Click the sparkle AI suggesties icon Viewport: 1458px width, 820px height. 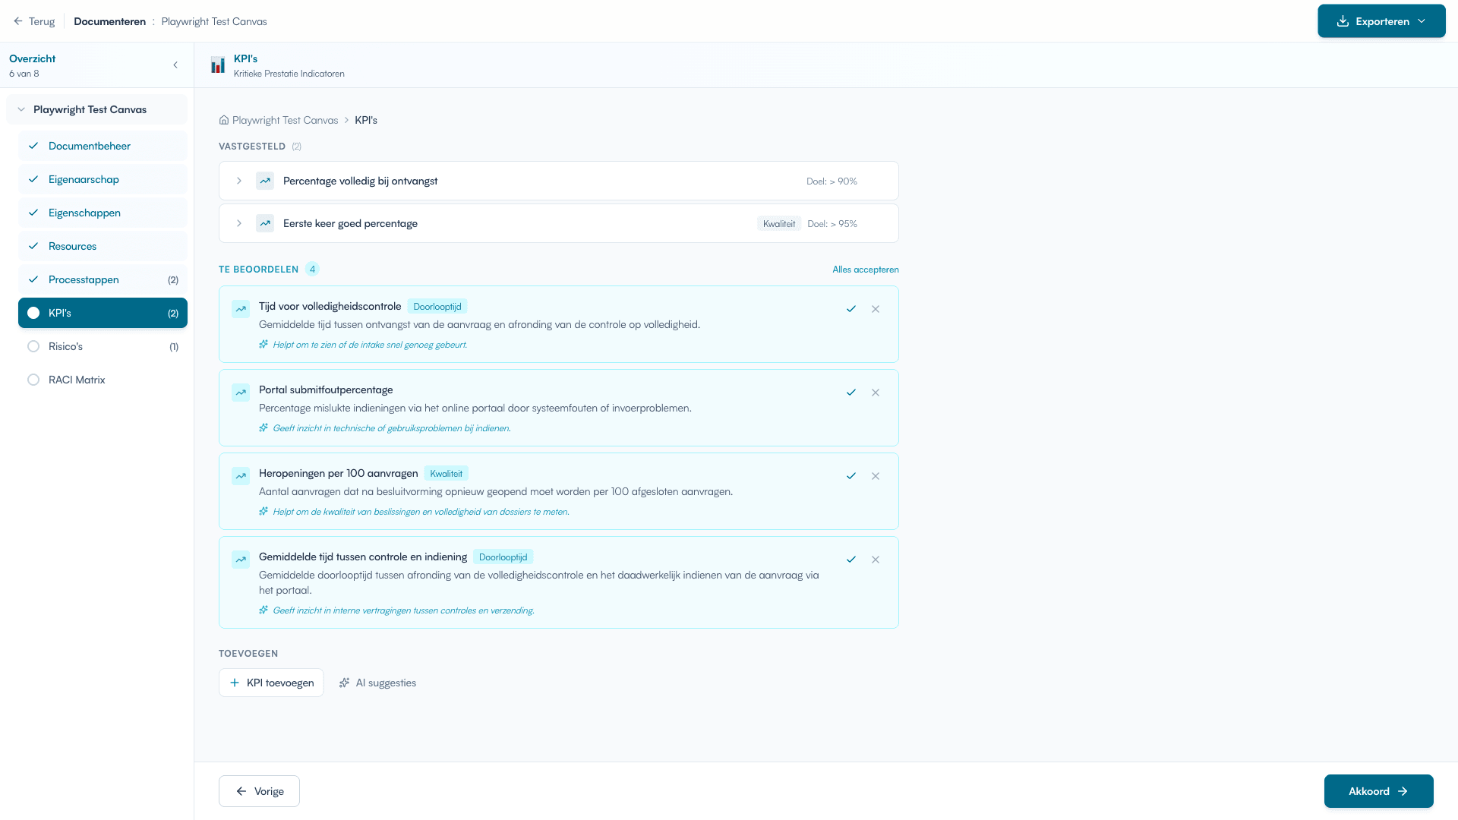tap(344, 683)
